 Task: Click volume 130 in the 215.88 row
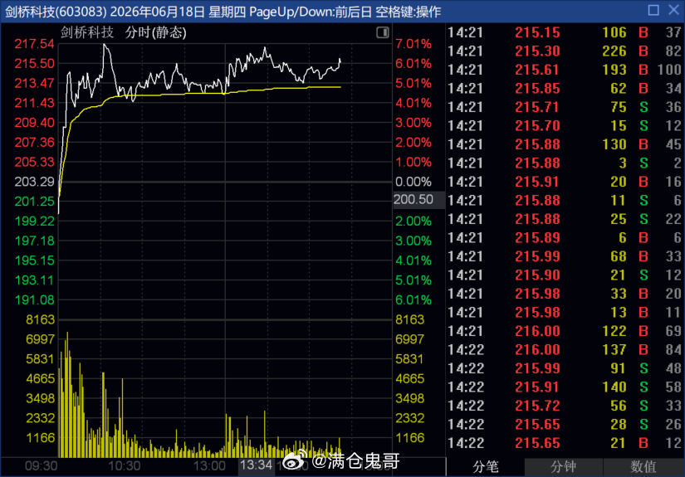(614, 144)
